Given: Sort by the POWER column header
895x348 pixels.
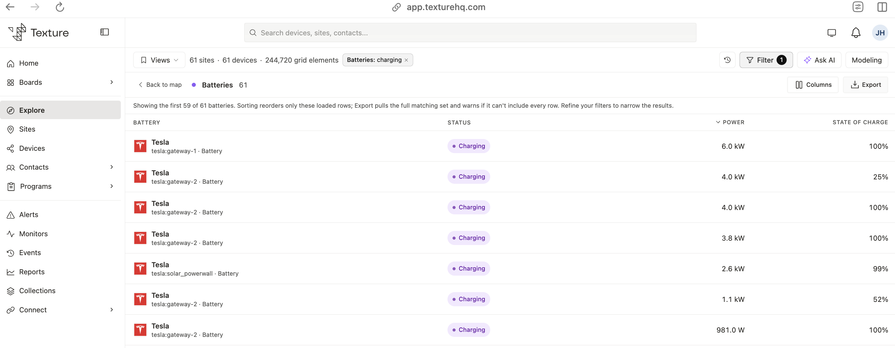Looking at the screenshot, I should point(730,123).
